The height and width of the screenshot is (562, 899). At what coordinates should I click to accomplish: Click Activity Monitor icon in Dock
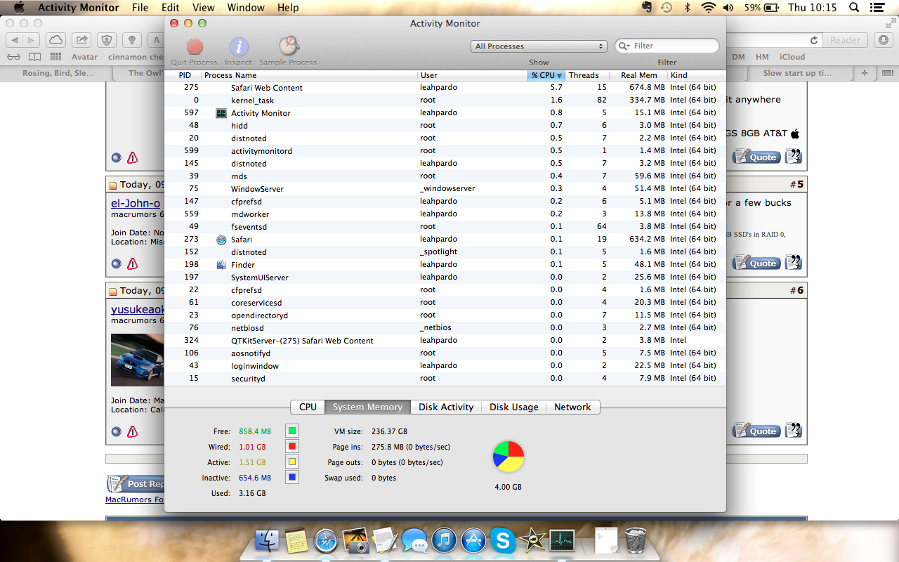[562, 540]
